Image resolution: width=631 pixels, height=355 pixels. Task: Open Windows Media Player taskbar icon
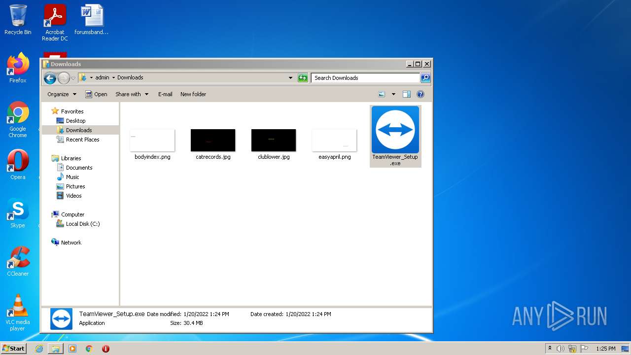pos(72,349)
